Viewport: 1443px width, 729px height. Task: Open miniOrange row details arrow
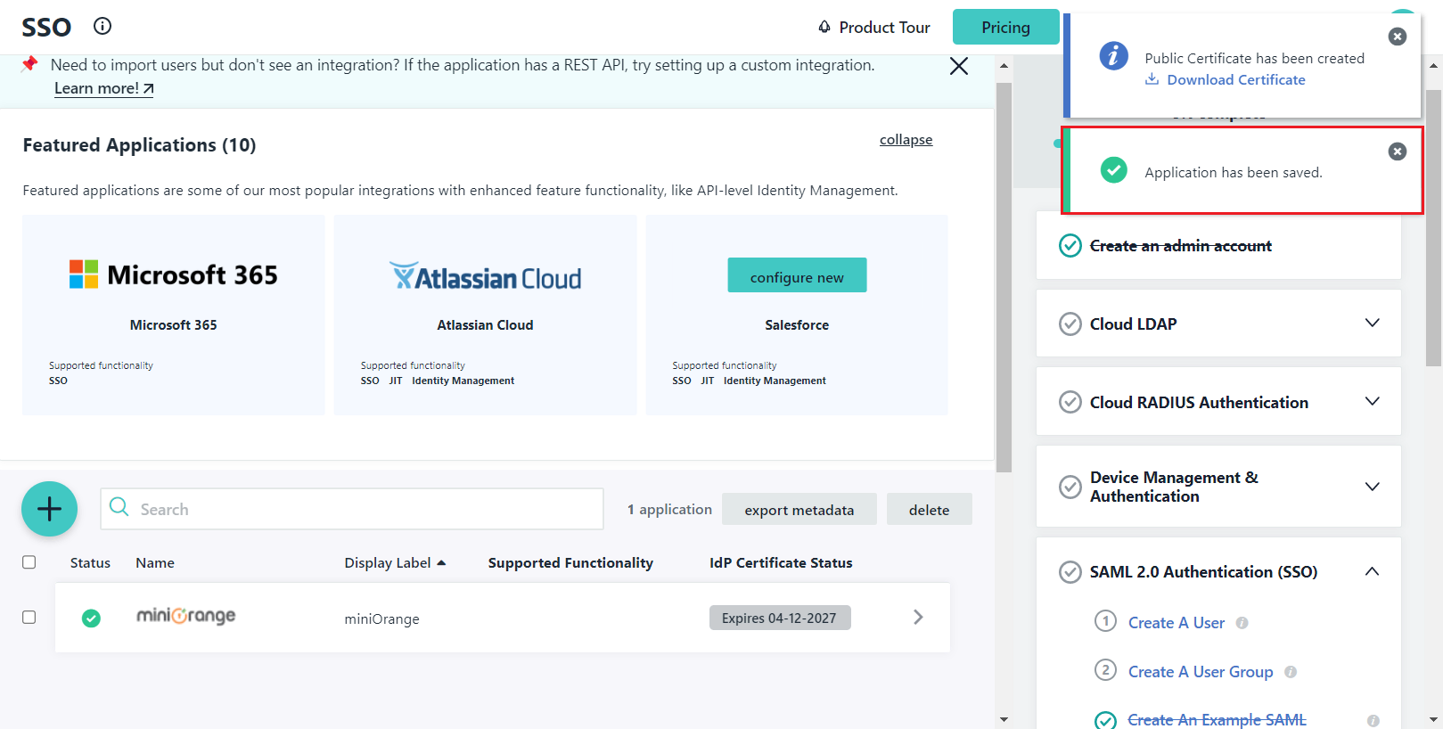tap(918, 617)
